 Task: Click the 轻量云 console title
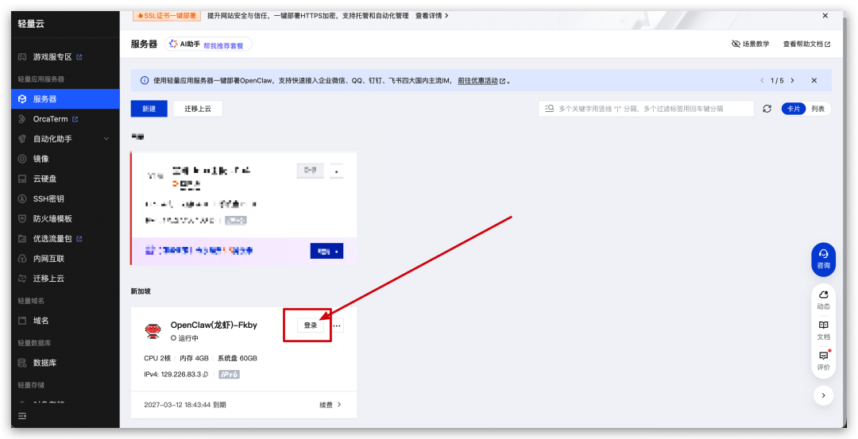tap(31, 24)
